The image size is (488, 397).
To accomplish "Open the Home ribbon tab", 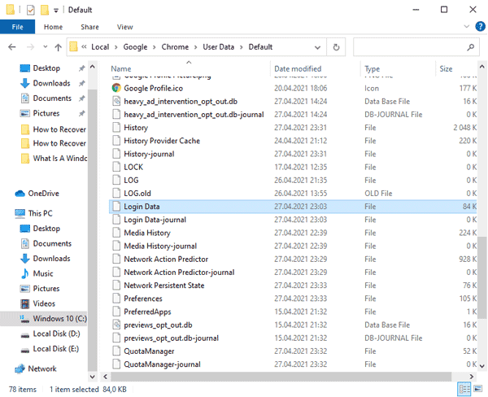I will click(x=53, y=27).
